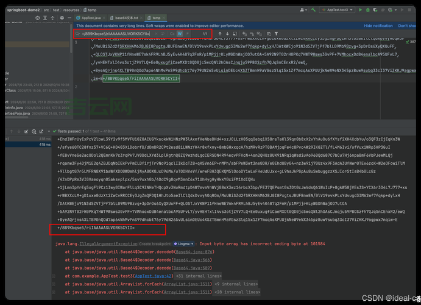Click Hide notification link in banner

[x=378, y=26]
